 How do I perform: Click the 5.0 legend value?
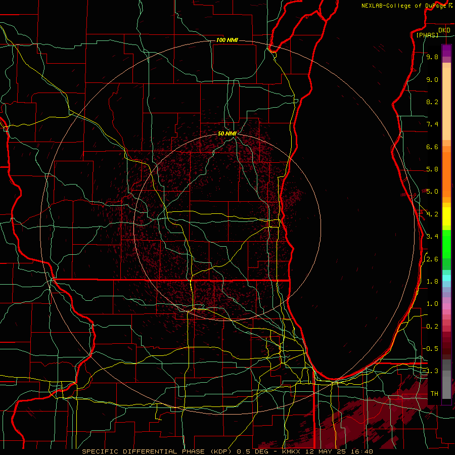pos(432,192)
